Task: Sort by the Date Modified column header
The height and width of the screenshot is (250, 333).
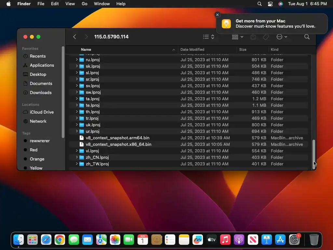Action: click(192, 49)
